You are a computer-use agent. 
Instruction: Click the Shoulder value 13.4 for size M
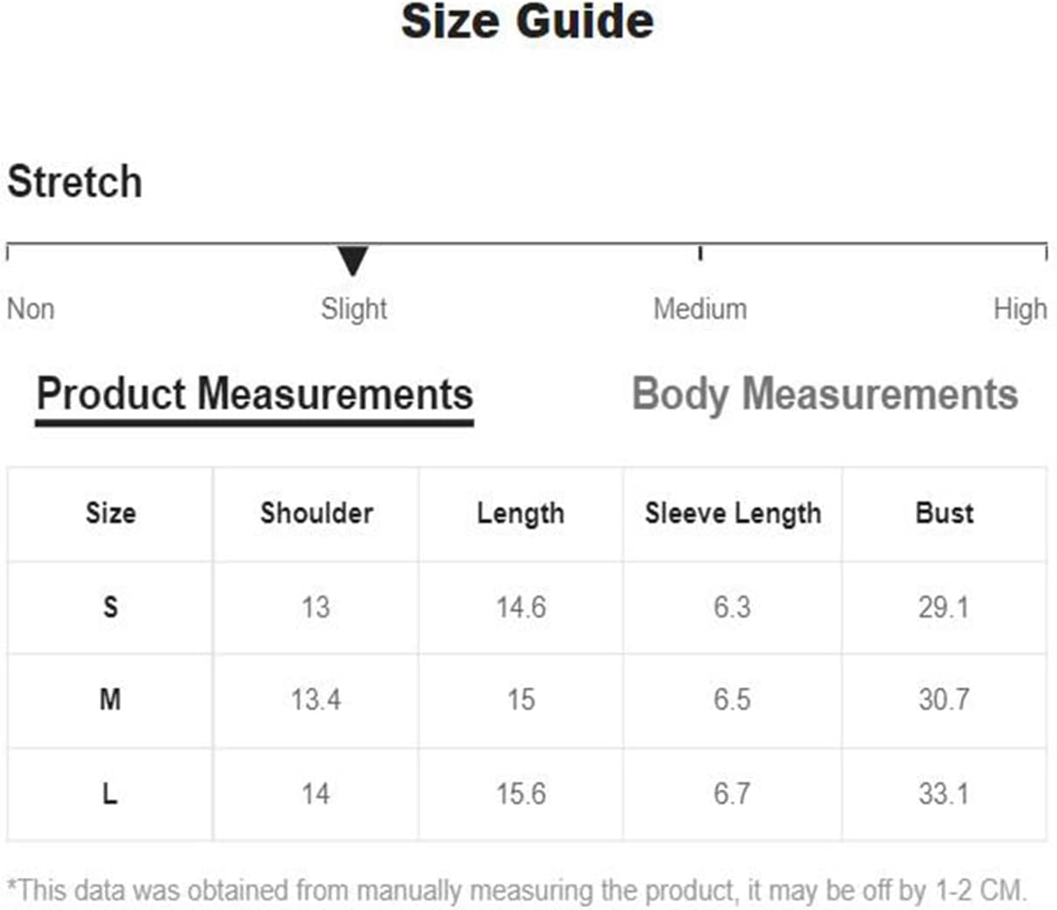click(316, 699)
